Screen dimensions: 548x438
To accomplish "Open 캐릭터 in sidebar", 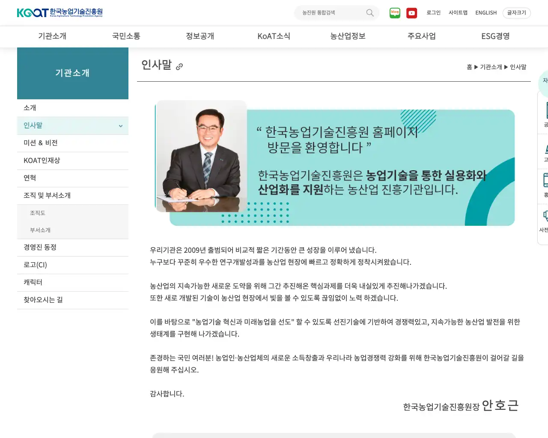I will (x=73, y=282).
